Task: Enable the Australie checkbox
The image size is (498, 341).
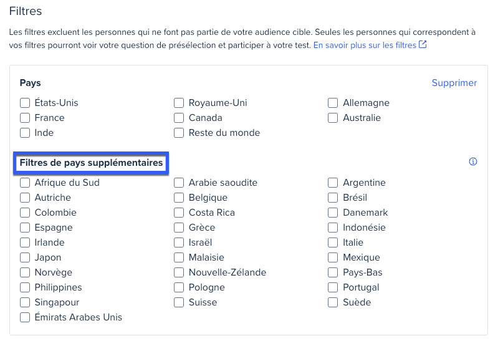Action: (333, 118)
